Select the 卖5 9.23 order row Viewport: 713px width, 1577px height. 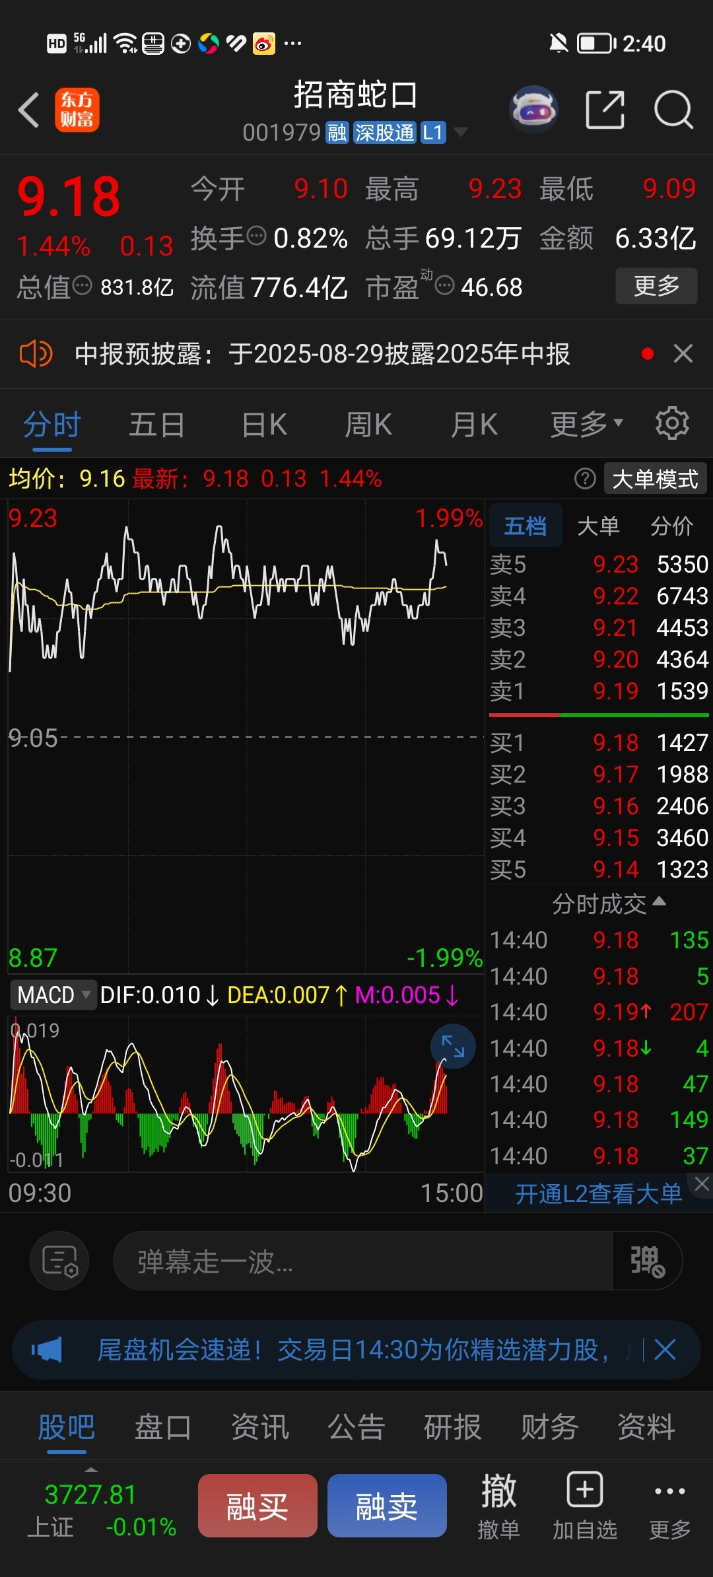pos(599,564)
